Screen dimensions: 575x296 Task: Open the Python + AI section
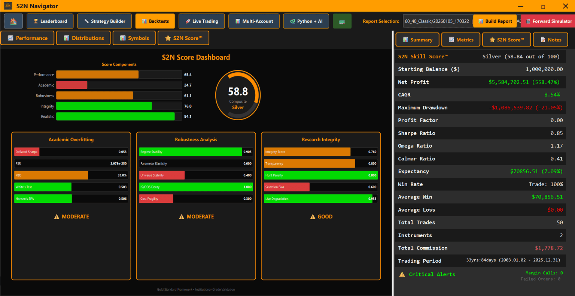[306, 21]
